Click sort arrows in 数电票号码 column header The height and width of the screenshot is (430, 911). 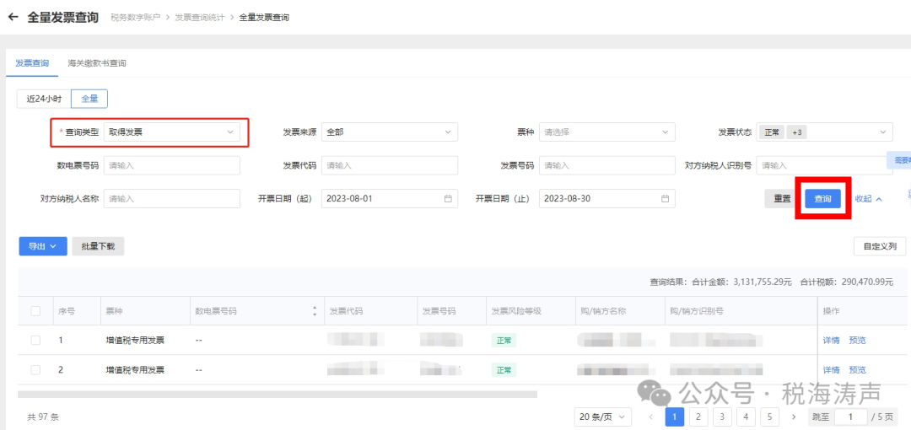[x=315, y=311]
